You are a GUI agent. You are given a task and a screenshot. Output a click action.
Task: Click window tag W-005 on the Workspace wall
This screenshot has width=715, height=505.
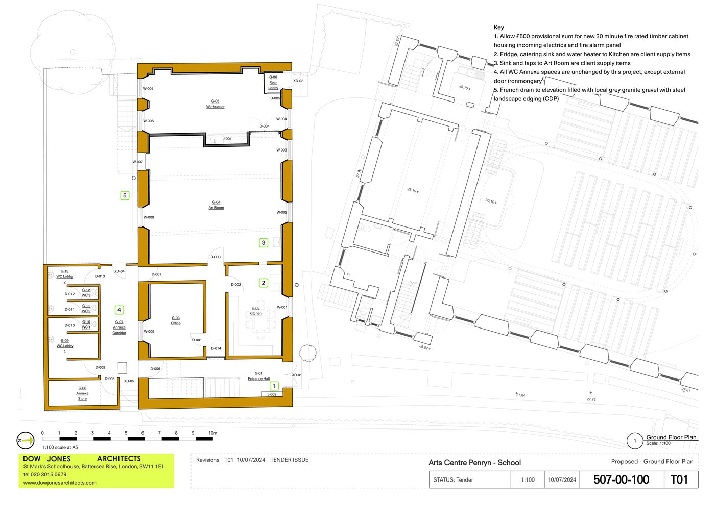click(x=148, y=88)
